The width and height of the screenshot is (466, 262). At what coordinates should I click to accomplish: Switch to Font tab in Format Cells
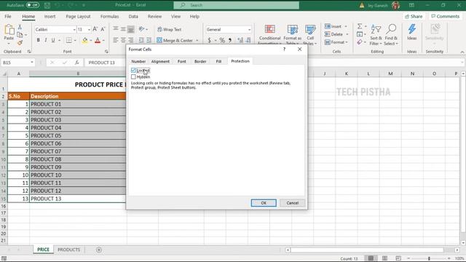click(x=181, y=61)
